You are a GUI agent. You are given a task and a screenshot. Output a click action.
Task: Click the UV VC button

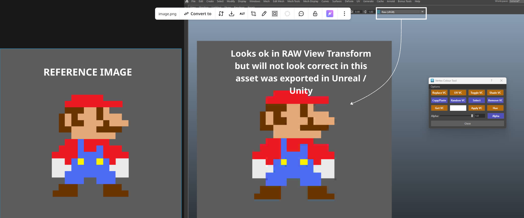pos(458,93)
